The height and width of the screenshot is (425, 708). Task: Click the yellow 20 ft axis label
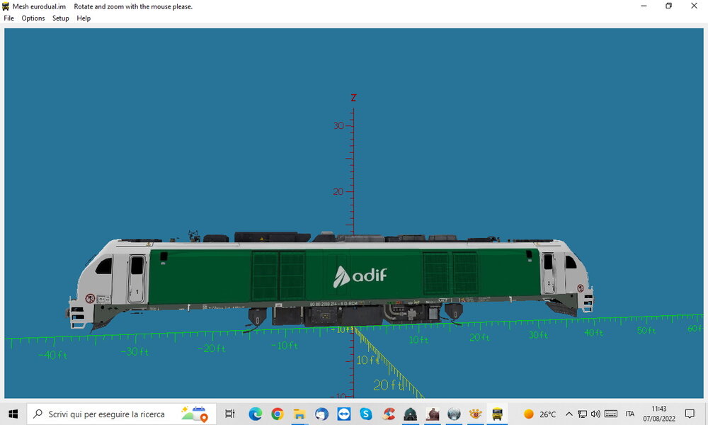pyautogui.click(x=387, y=385)
